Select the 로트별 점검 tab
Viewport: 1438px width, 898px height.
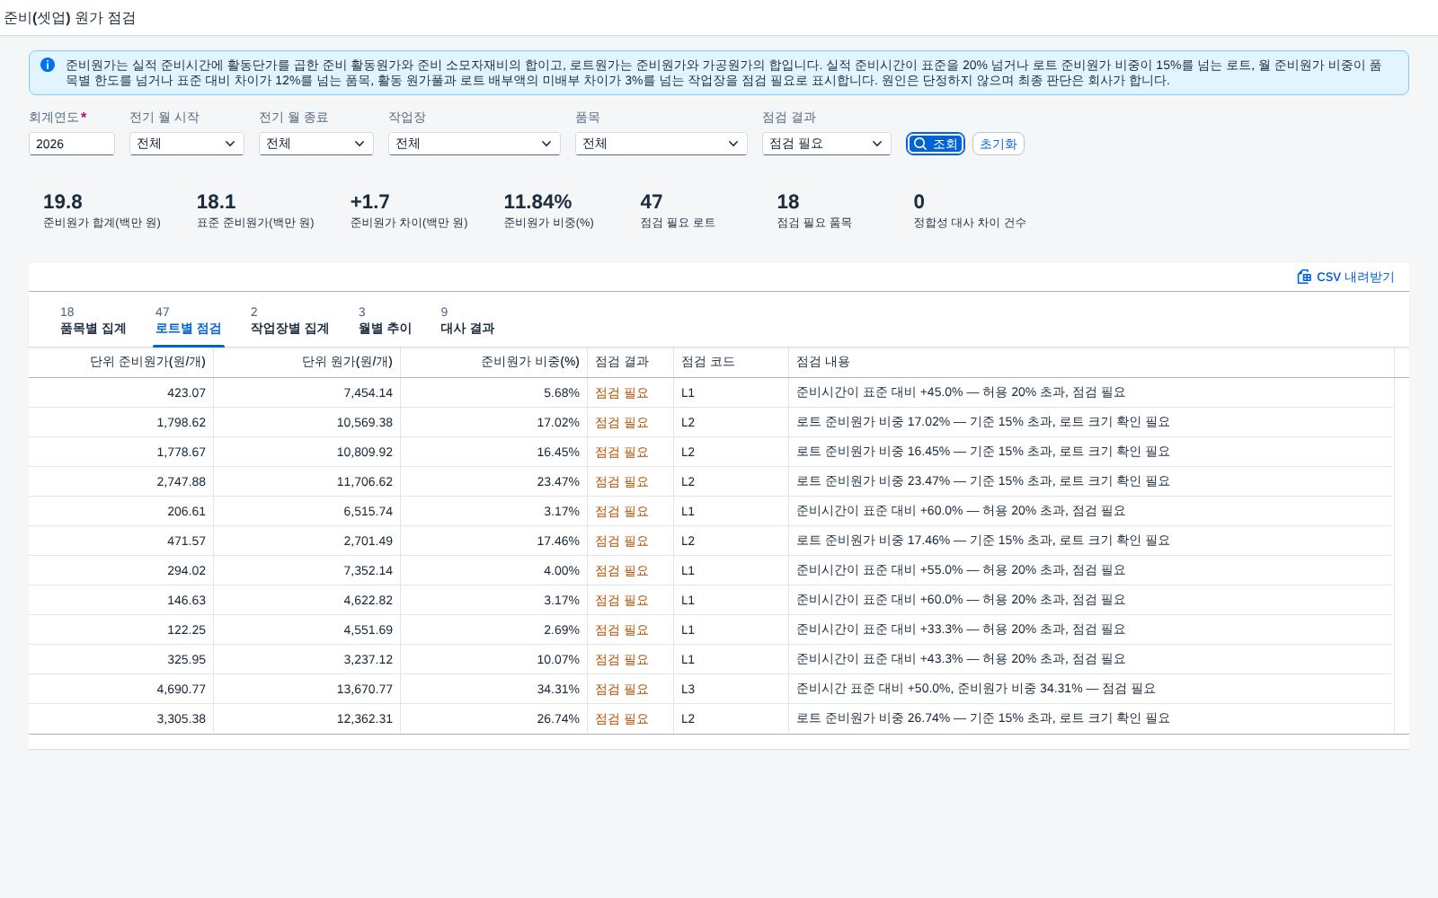[x=188, y=321]
